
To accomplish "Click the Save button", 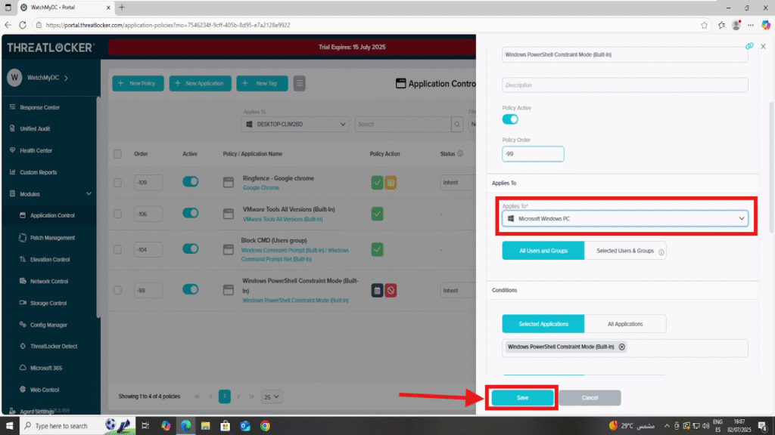I will [522, 398].
